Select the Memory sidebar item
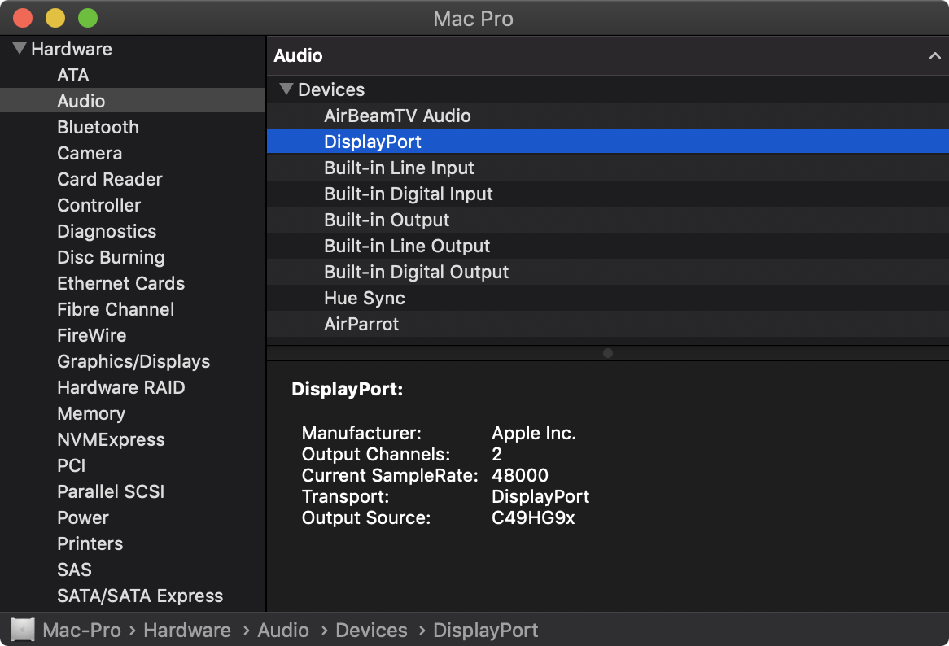 [91, 413]
